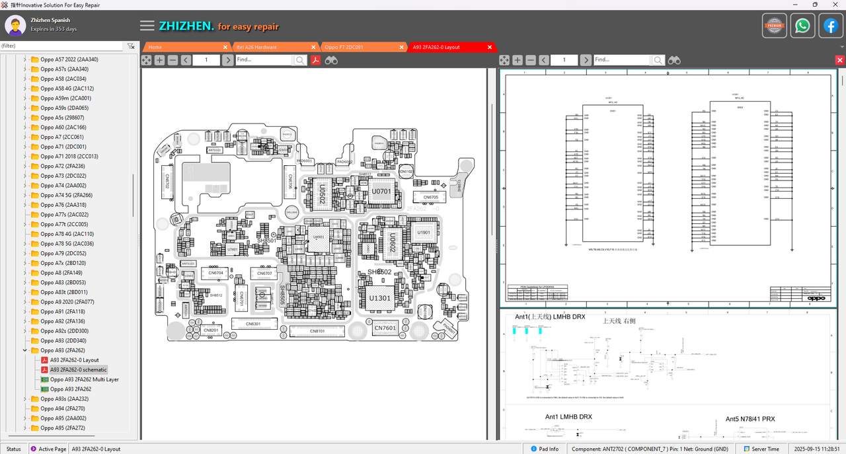Click the magnifier search icon in the right viewer
Image resolution: width=846 pixels, height=454 pixels.
tap(658, 60)
